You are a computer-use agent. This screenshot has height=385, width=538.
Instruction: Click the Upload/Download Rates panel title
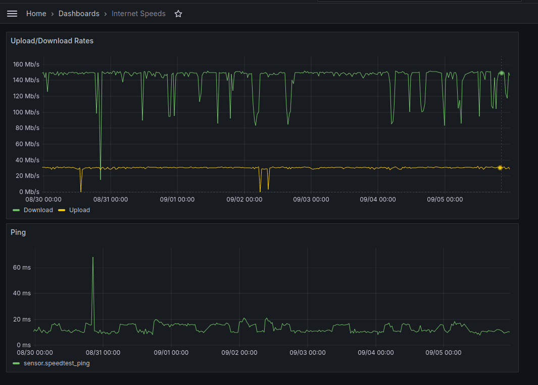(x=52, y=41)
